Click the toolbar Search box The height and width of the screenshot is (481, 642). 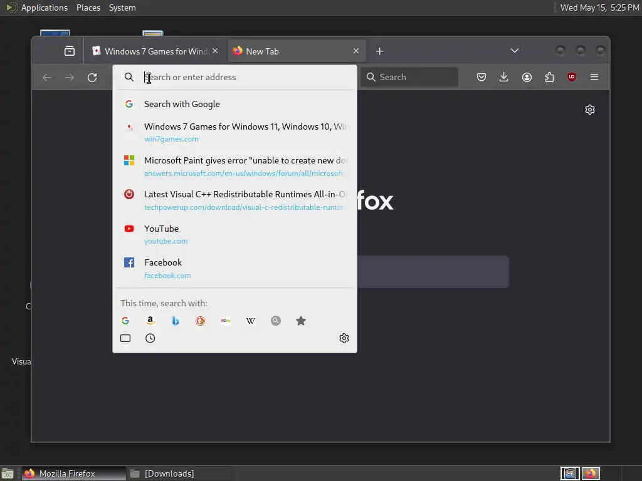tap(409, 77)
